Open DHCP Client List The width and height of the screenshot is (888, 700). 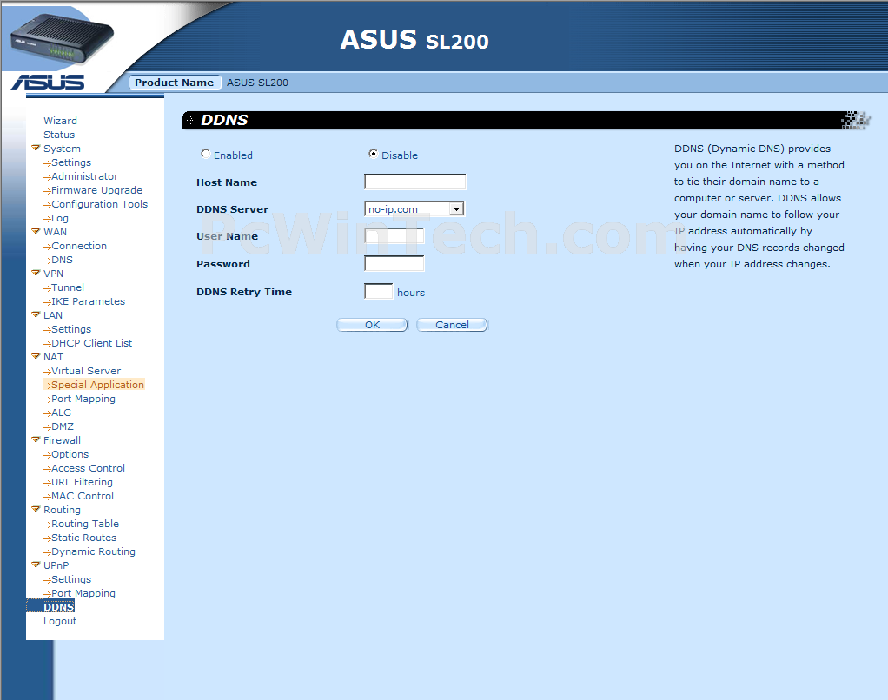click(x=92, y=343)
